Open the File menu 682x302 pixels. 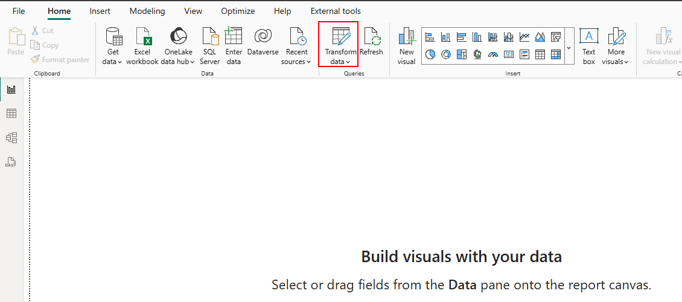[19, 11]
